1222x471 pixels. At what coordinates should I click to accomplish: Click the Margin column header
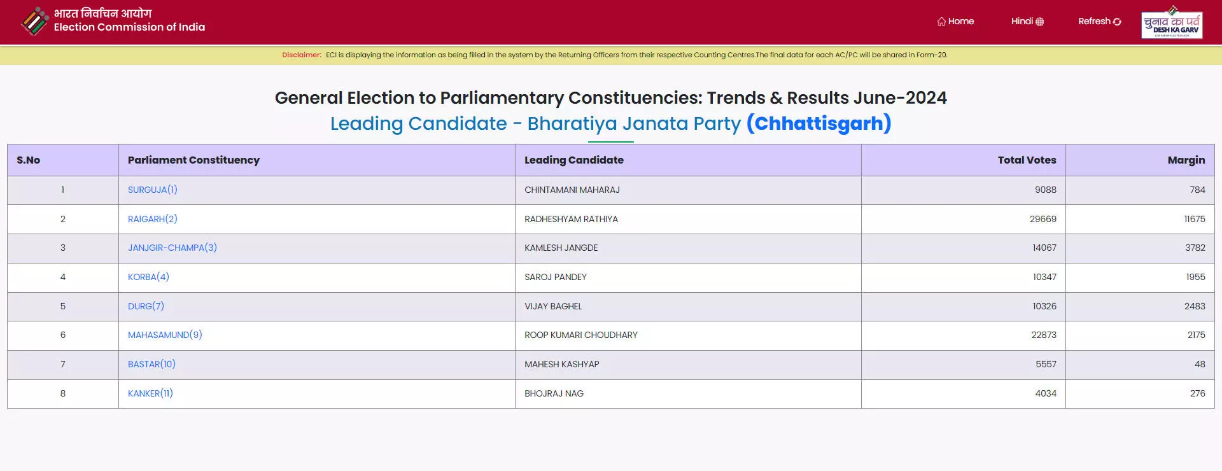(1186, 160)
